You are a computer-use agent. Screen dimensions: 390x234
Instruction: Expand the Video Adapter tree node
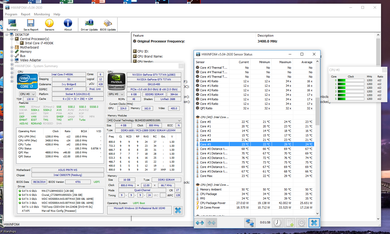coord(12,60)
